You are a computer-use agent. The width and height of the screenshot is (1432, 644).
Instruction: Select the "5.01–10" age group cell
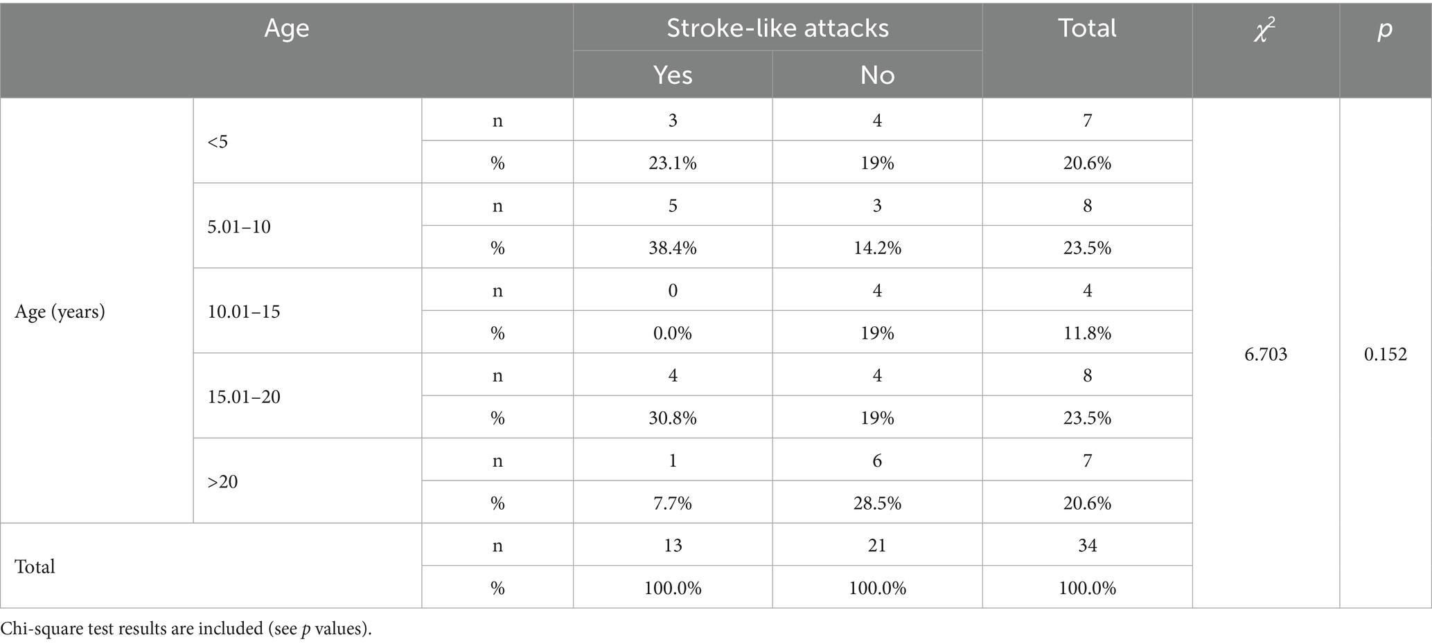(x=239, y=226)
